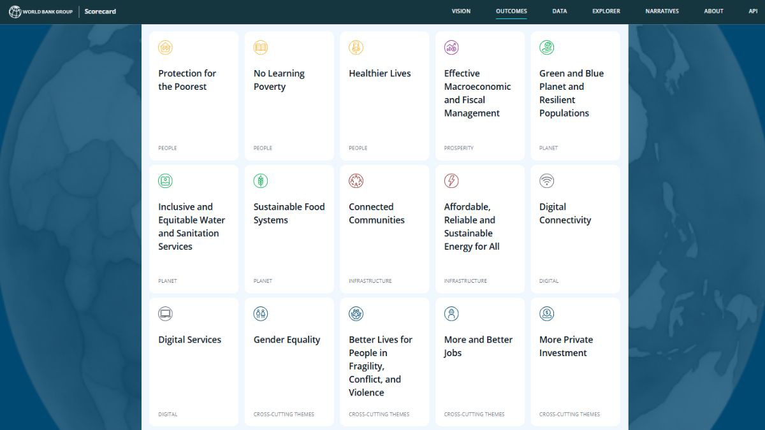Click CROSS-CUTTING THEMES label on More Better Jobs card
Image resolution: width=765 pixels, height=430 pixels.
click(474, 414)
